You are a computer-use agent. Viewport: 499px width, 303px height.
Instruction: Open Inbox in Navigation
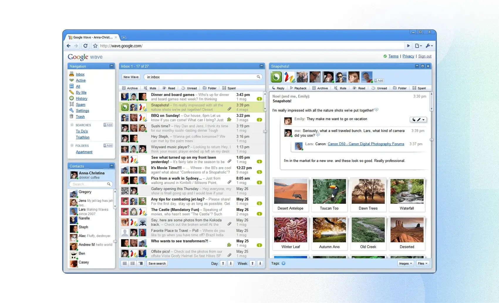(x=80, y=74)
